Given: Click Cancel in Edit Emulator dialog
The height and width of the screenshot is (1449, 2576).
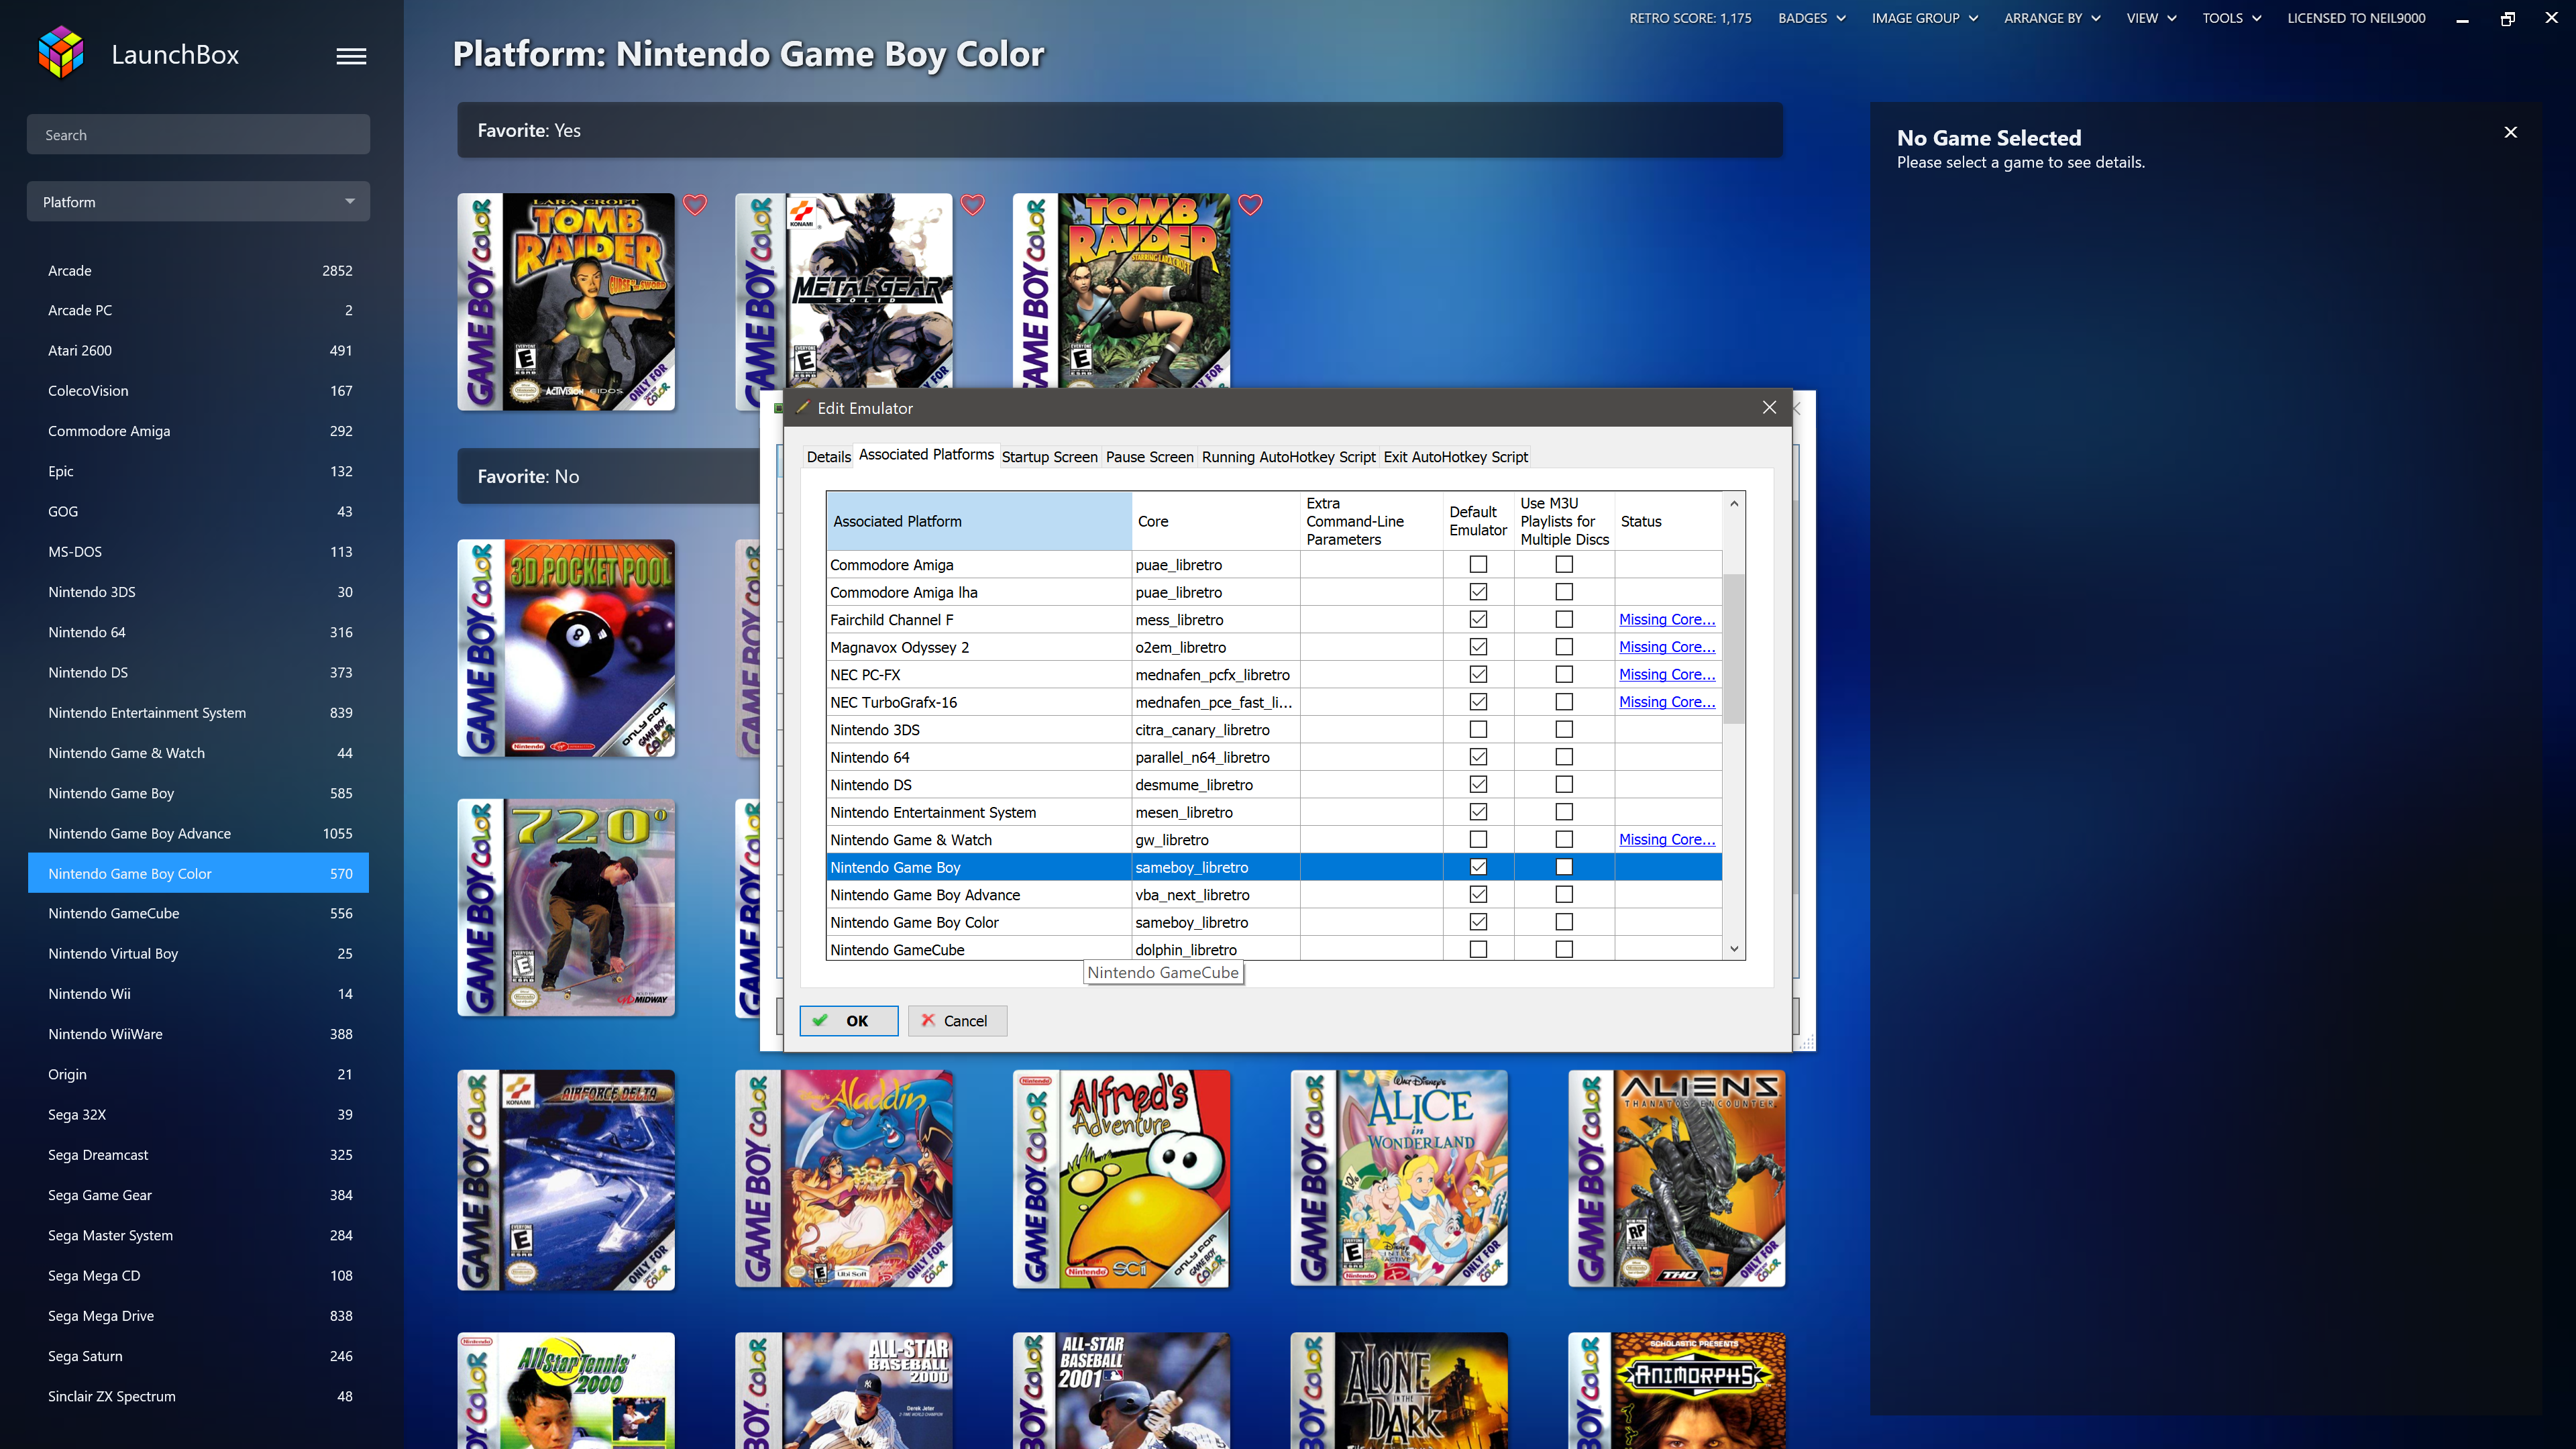Looking at the screenshot, I should pos(957,1020).
